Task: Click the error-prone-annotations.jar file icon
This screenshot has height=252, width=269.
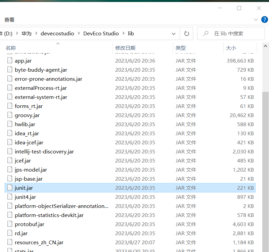Action: point(10,79)
